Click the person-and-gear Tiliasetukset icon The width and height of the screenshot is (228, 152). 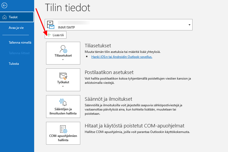[x=63, y=49]
